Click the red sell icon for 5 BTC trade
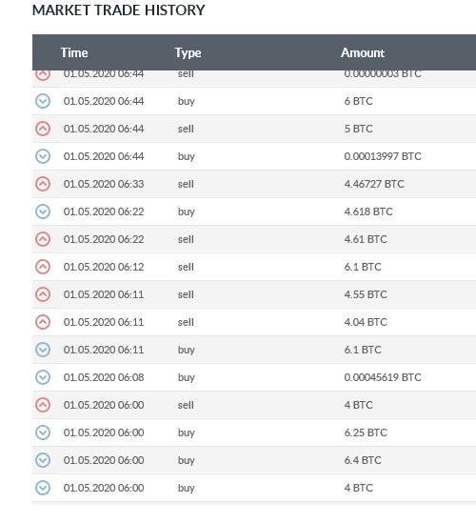This screenshot has height=523, width=476. pyautogui.click(x=43, y=129)
